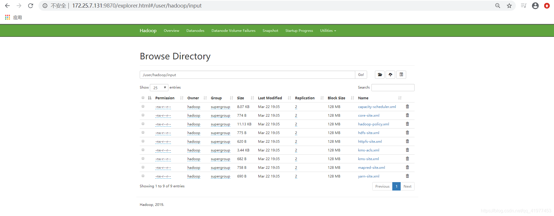Screen dimensions: 554x216
Task: Tick the hadoop-policy.xml row checkbox
Action: 143,124
